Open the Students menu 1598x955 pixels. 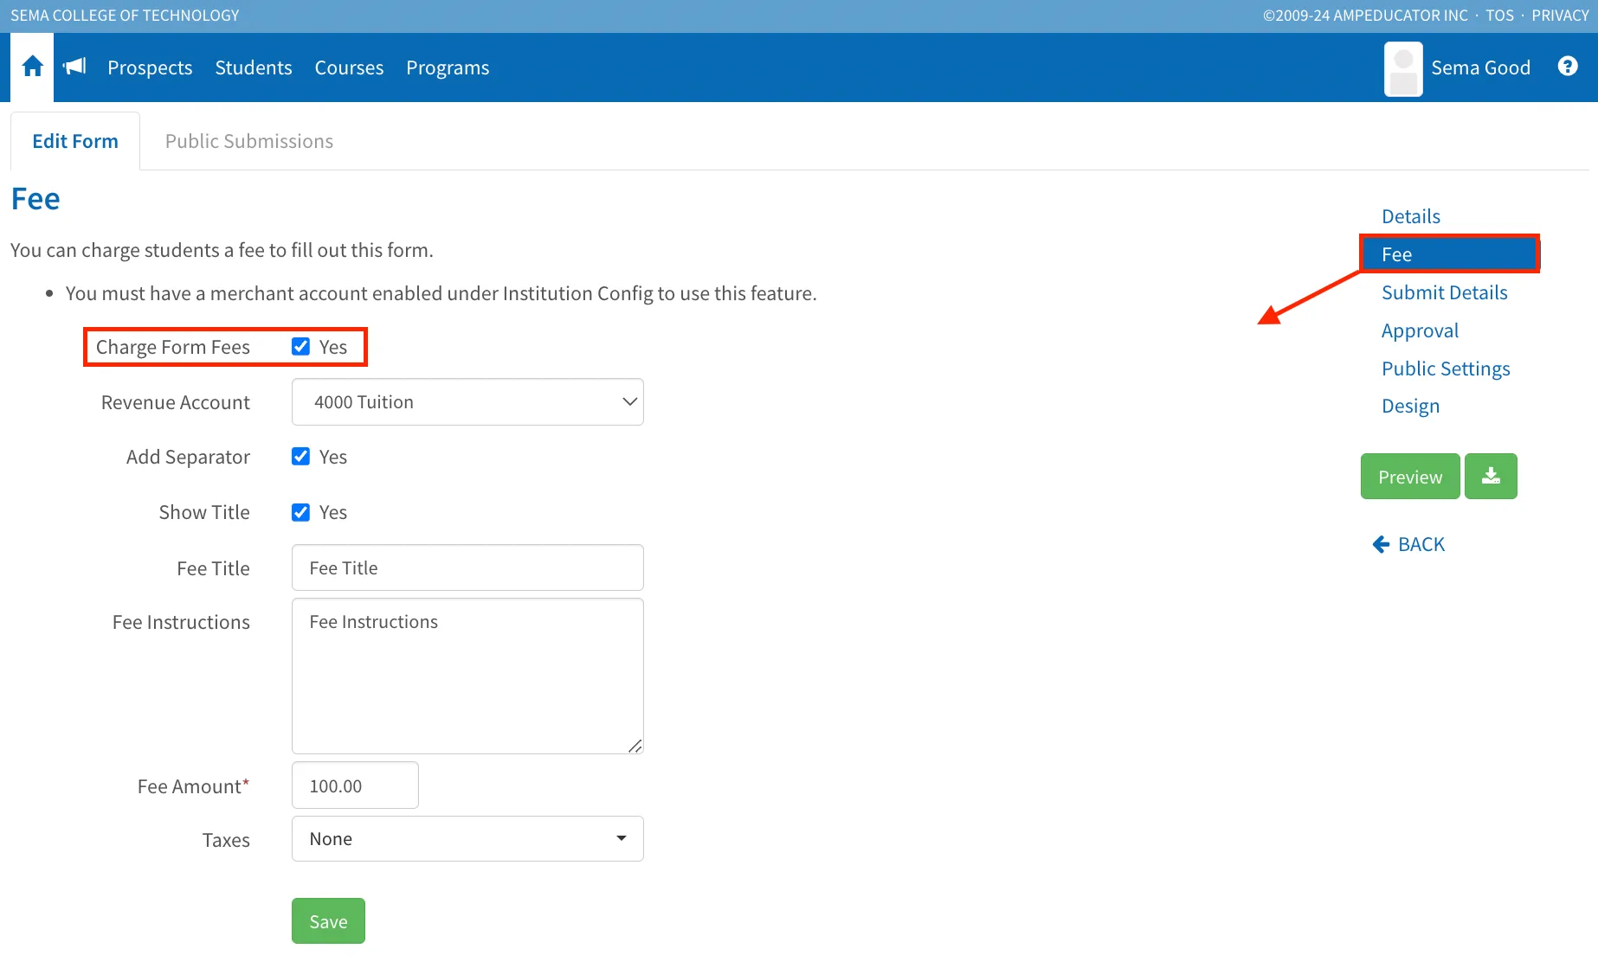(254, 67)
